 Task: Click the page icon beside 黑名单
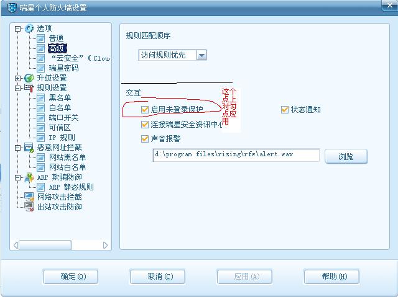pyautogui.click(x=40, y=98)
